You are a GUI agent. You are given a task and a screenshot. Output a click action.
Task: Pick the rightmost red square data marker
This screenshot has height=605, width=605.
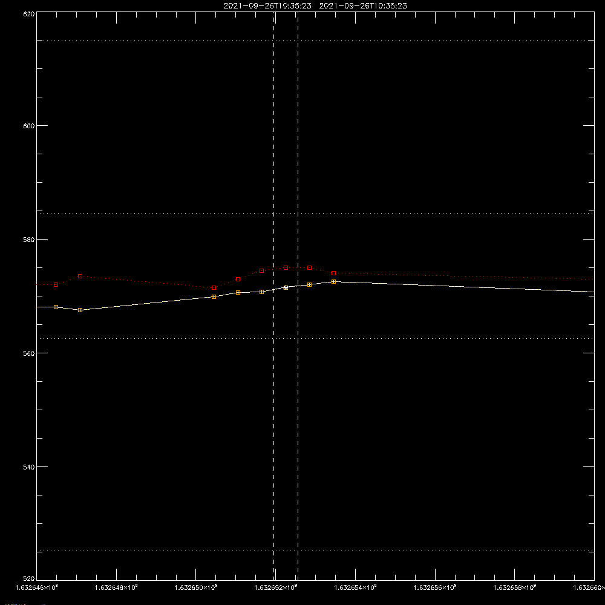coord(334,273)
